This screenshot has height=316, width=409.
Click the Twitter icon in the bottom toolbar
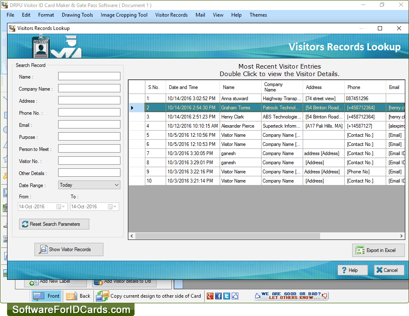pyautogui.click(x=227, y=296)
